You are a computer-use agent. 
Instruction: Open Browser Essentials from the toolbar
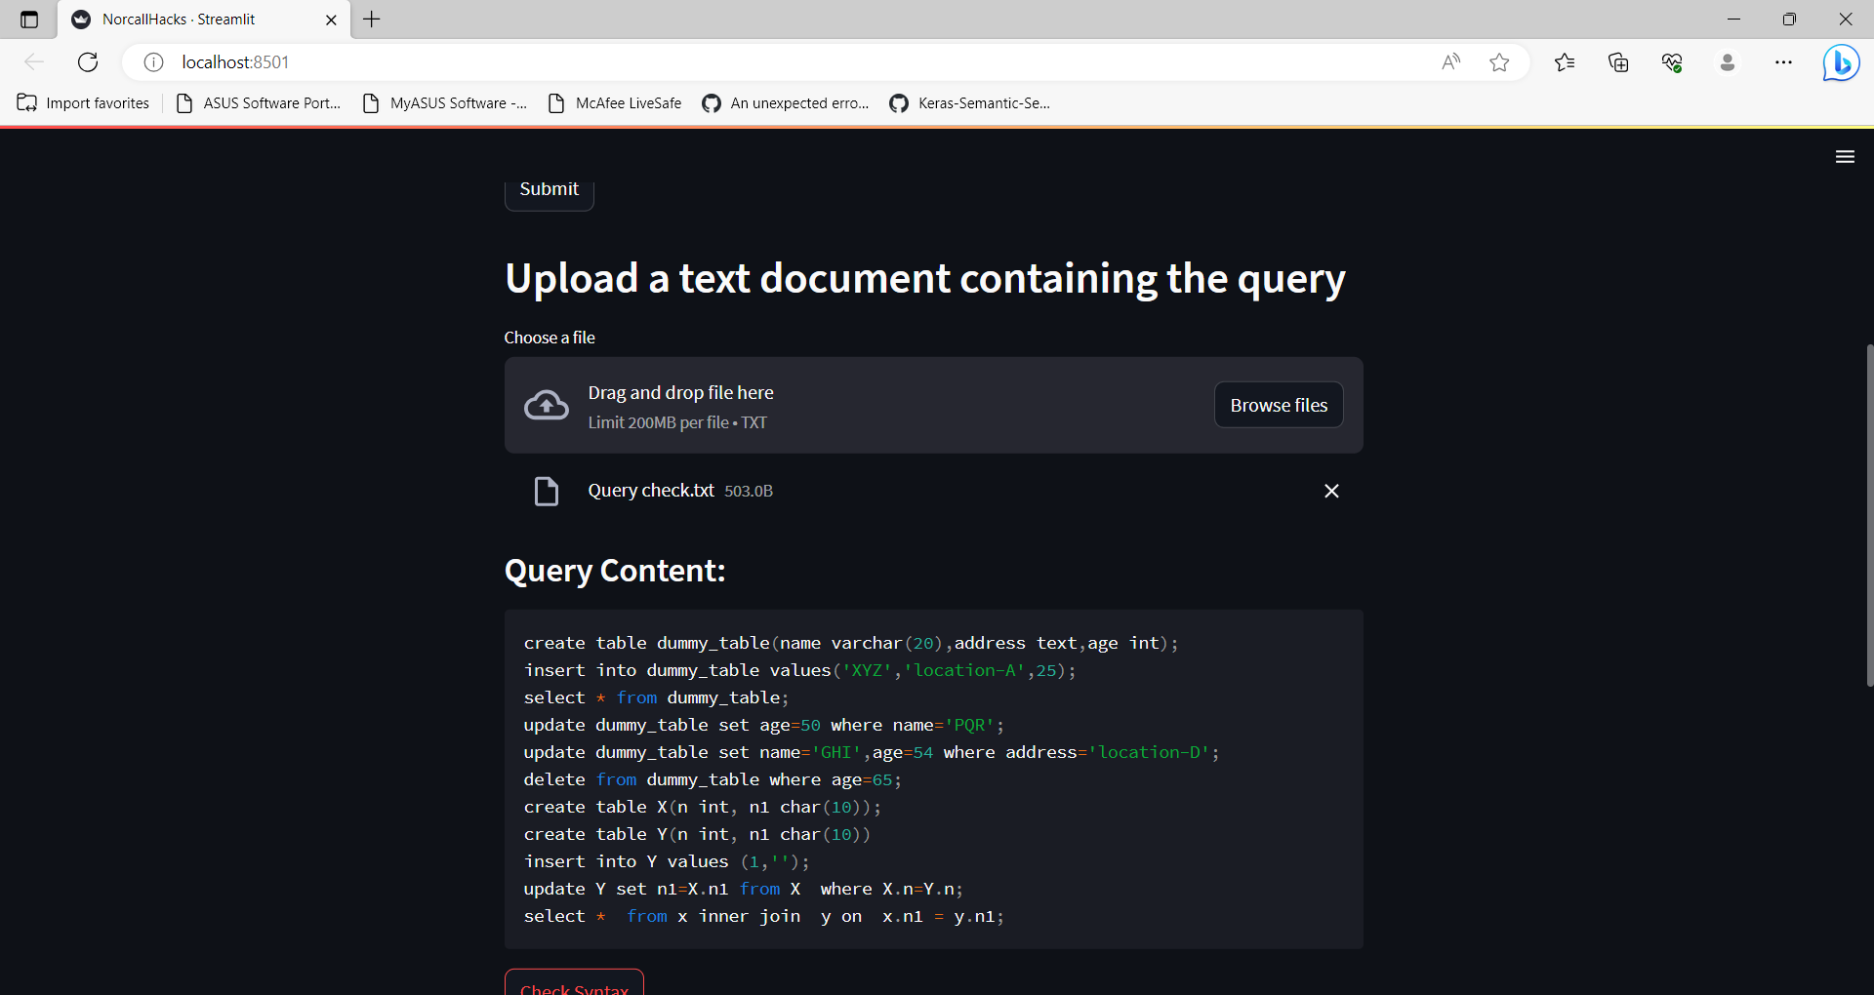click(1672, 61)
